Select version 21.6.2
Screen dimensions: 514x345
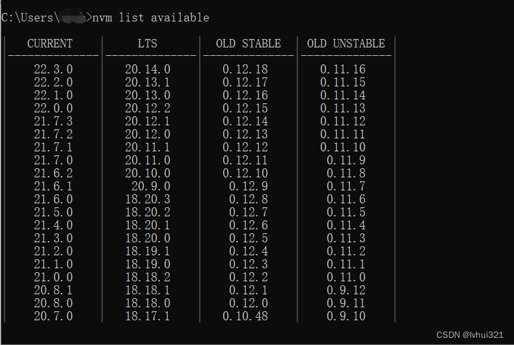53,173
